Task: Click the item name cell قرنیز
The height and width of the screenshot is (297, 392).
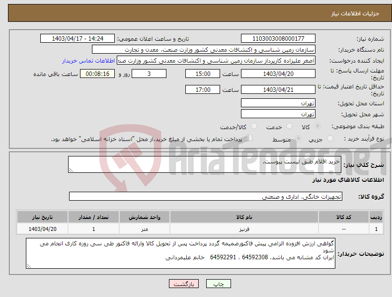Action: [244, 229]
